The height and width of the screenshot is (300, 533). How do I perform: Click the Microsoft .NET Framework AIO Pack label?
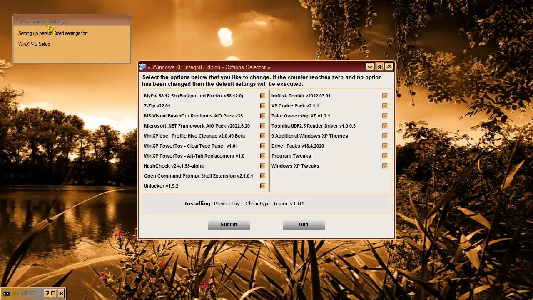coord(197,126)
